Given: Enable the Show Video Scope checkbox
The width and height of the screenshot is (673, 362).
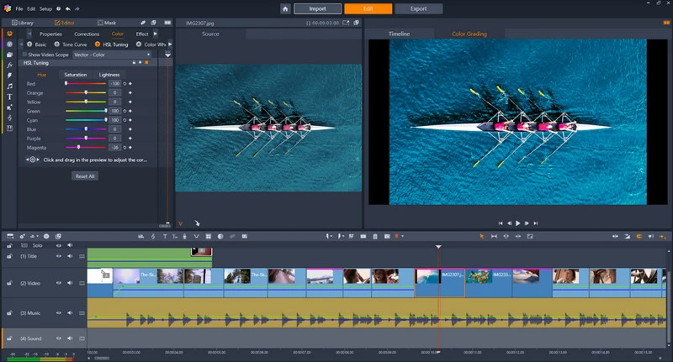Looking at the screenshot, I should tap(25, 54).
